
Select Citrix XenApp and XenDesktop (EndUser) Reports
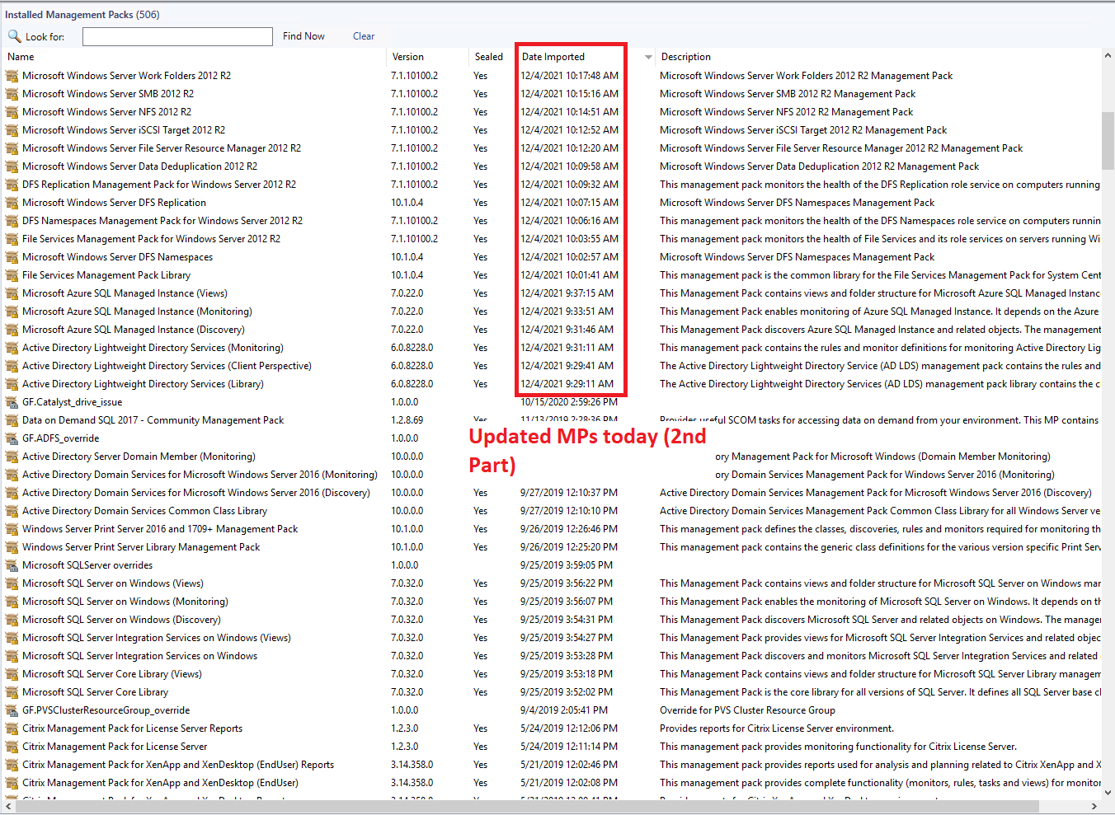tap(178, 765)
